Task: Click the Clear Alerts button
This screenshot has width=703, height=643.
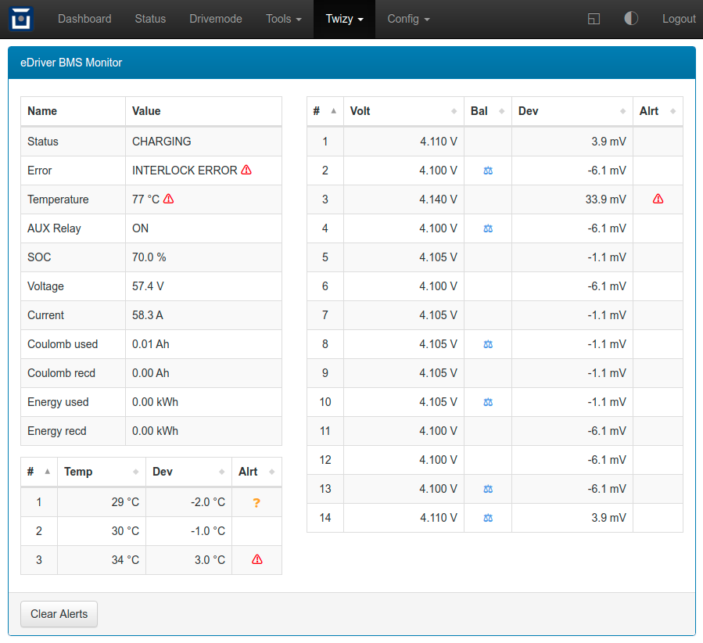Action: (59, 614)
